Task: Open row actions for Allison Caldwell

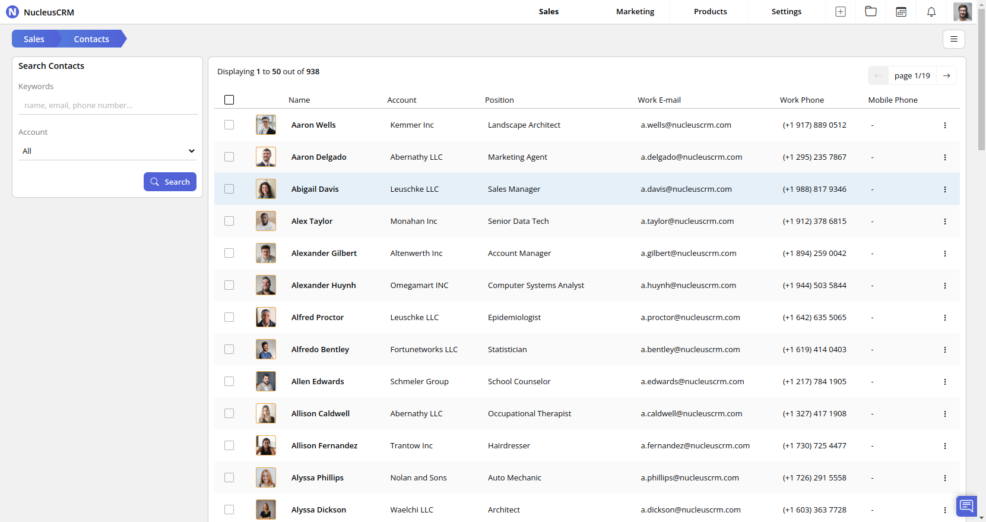Action: pyautogui.click(x=945, y=414)
